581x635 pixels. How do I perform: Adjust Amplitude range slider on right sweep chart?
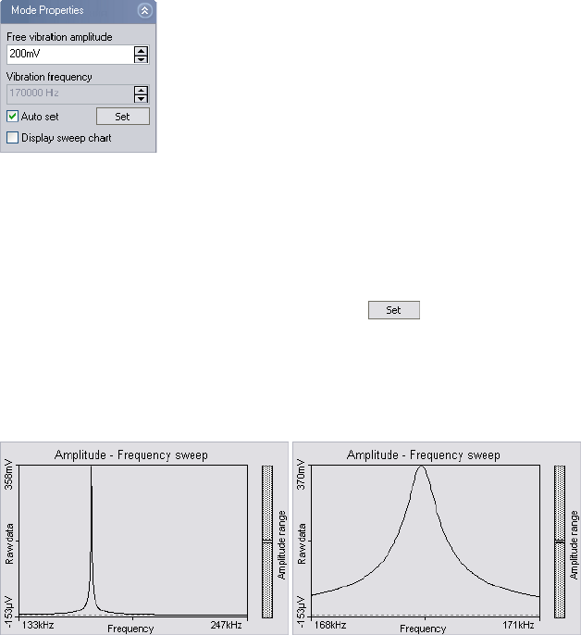(x=560, y=542)
